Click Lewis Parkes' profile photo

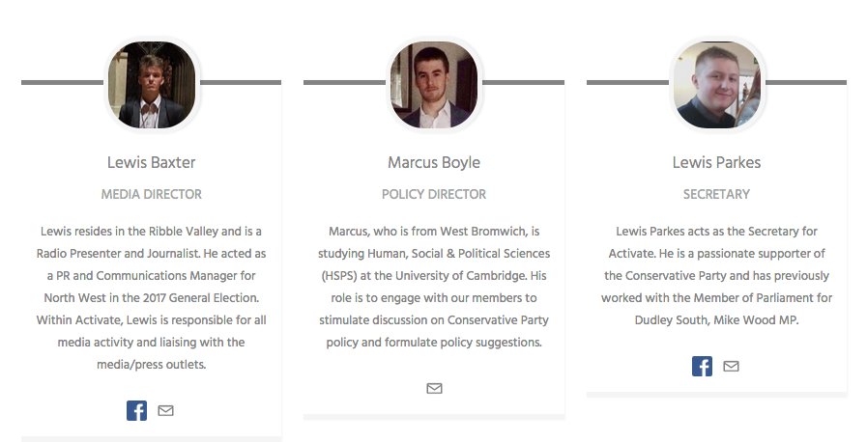[717, 85]
